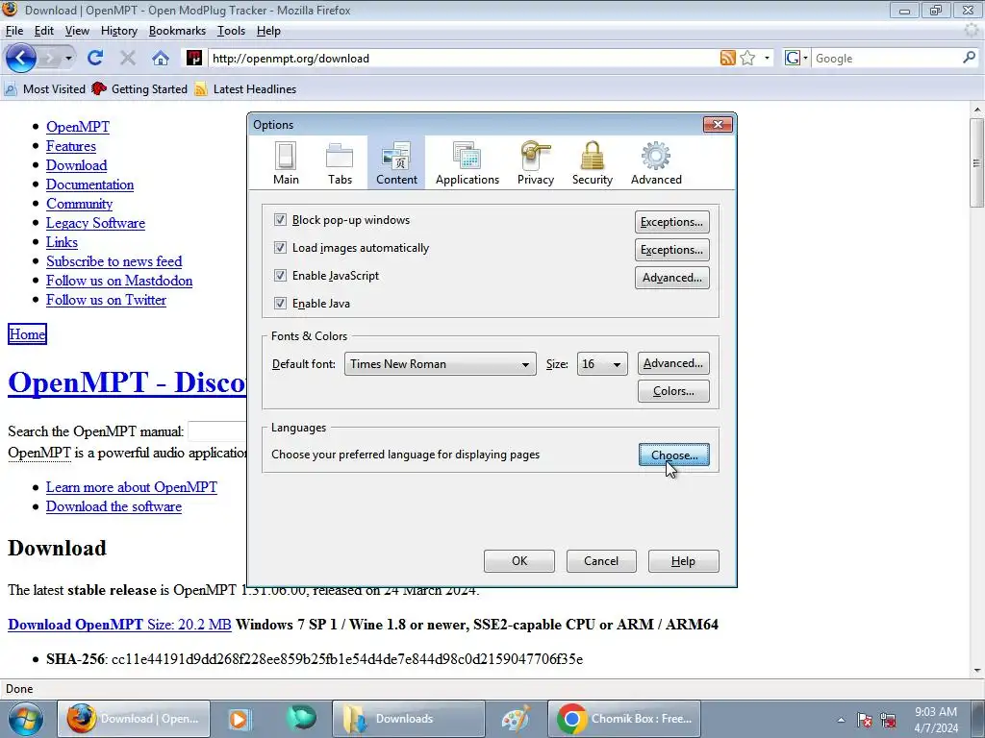Click the Google search box
The width and height of the screenshot is (985, 738).
point(886,59)
